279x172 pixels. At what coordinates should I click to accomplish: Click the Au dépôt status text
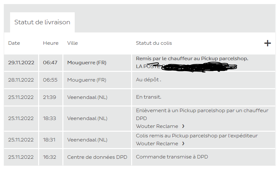click(x=148, y=80)
